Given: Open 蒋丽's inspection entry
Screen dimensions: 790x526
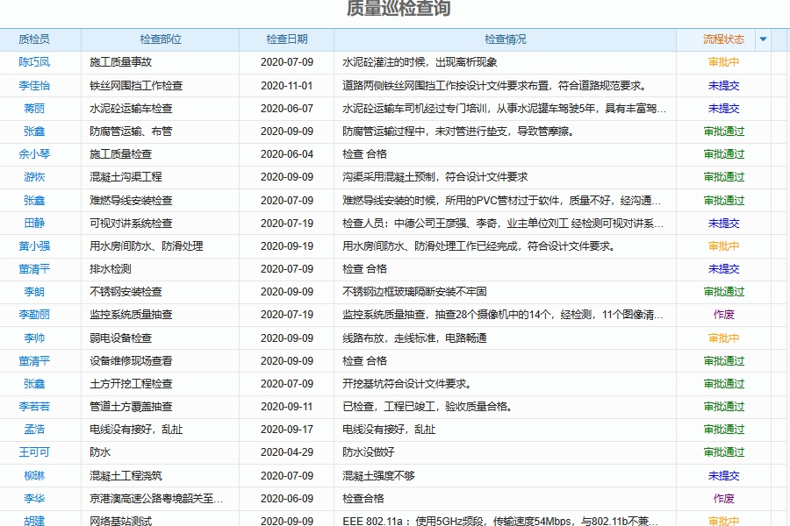Looking at the screenshot, I should coord(33,108).
